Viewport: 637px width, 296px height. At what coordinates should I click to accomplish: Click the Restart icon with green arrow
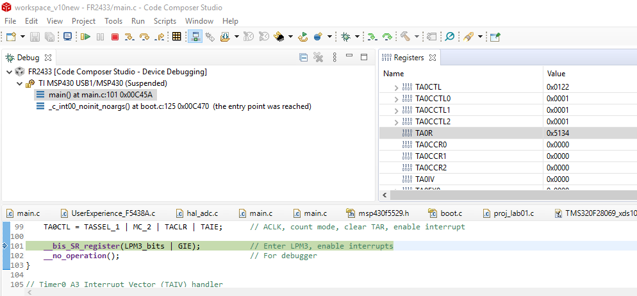click(x=303, y=37)
